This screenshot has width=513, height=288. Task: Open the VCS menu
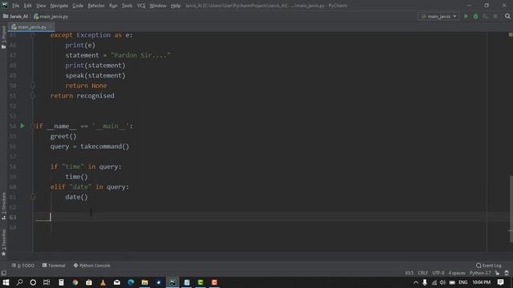[141, 6]
